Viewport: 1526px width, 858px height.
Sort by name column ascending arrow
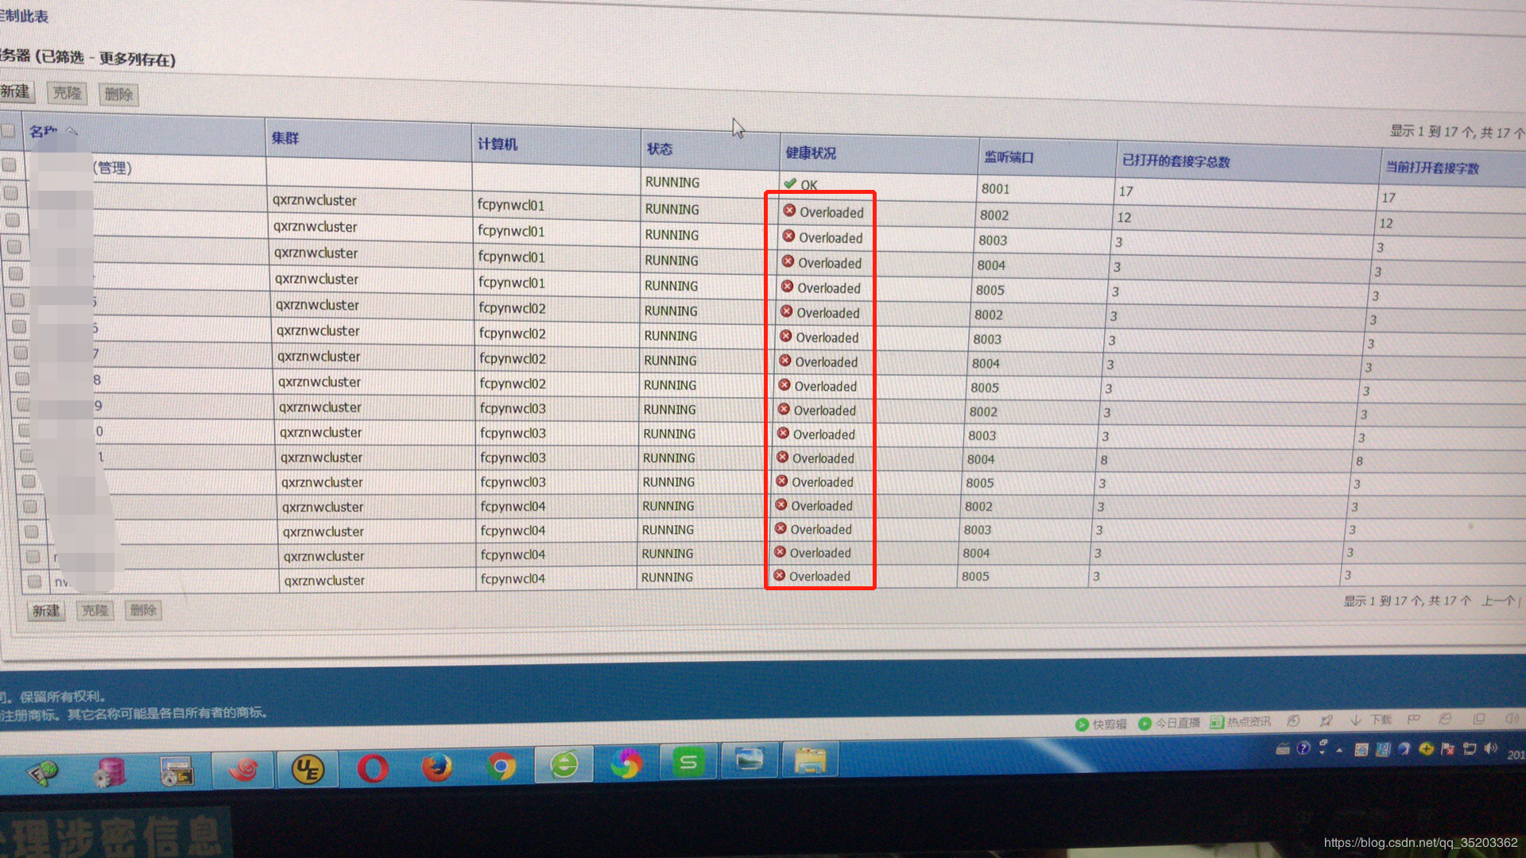click(72, 131)
